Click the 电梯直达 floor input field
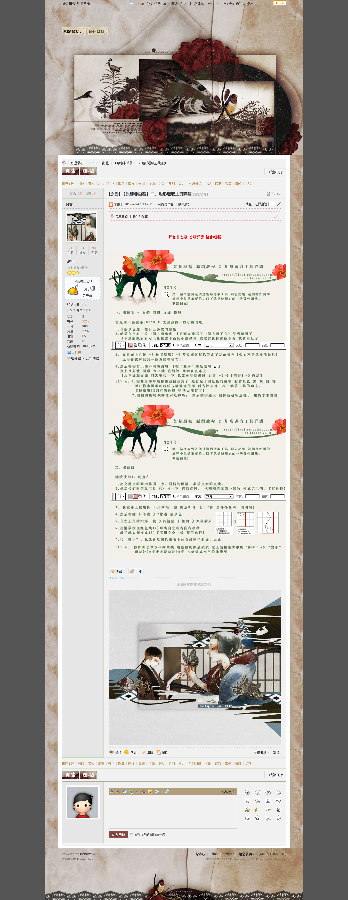The width and height of the screenshot is (348, 900). click(272, 204)
